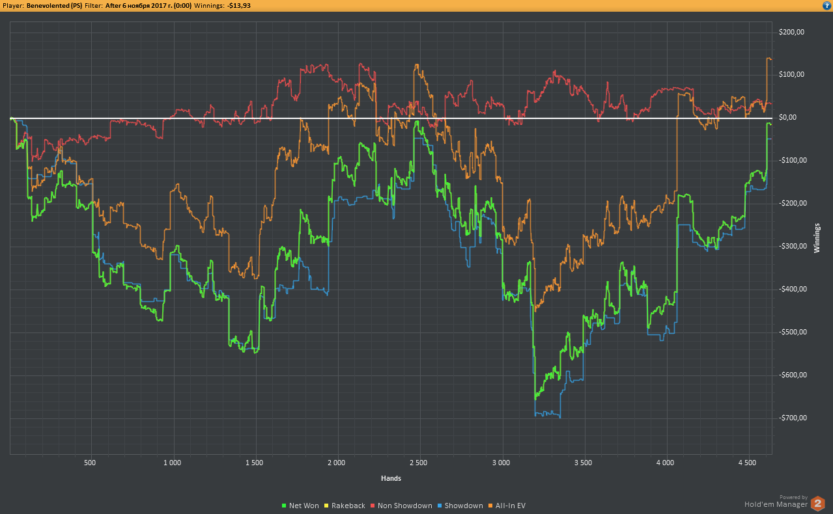Click the 4 000 hands axis label
This screenshot has height=514, width=833.
click(x=665, y=463)
